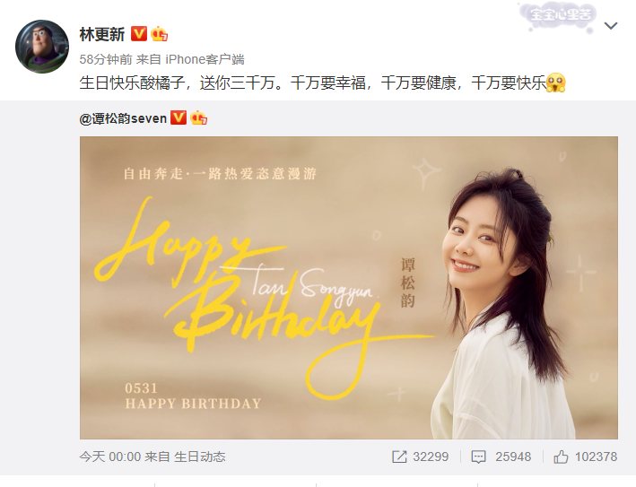Click the 58分钟前 timestamp
636x487 pixels.
106,59
